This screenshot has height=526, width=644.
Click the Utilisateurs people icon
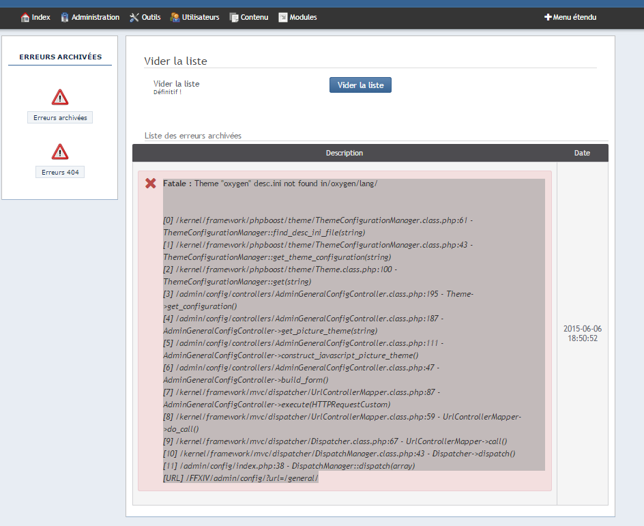175,18
